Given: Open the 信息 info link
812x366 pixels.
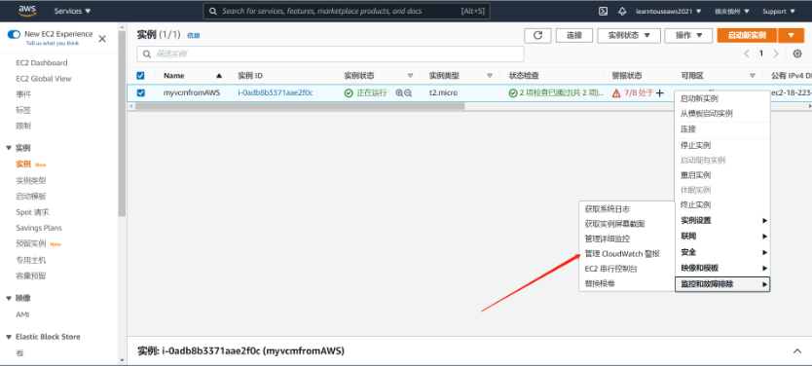Looking at the screenshot, I should click(193, 36).
